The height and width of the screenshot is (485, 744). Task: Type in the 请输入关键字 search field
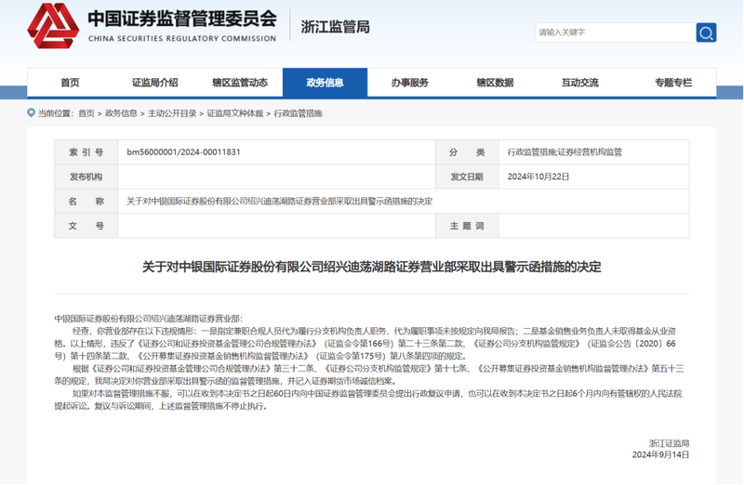614,33
